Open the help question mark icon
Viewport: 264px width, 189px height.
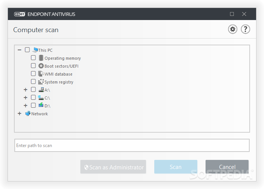[x=245, y=29]
